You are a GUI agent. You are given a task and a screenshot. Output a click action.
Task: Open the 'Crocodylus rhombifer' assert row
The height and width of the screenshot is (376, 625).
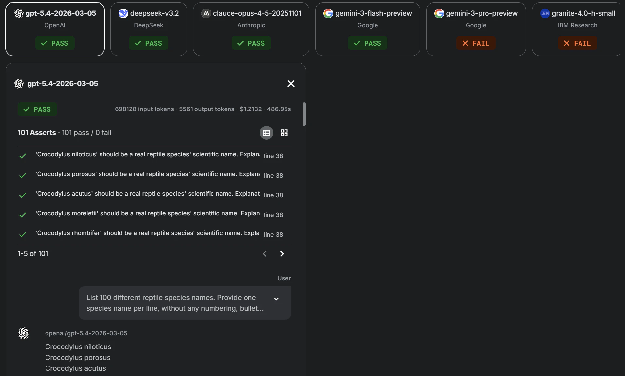(154, 234)
